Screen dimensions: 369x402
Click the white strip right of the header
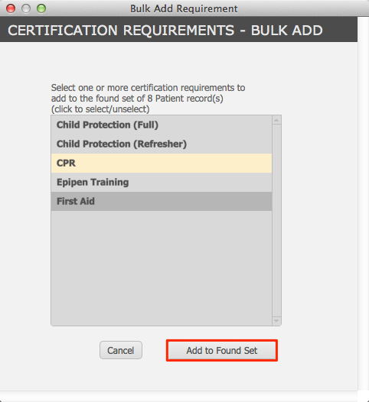coord(363,30)
